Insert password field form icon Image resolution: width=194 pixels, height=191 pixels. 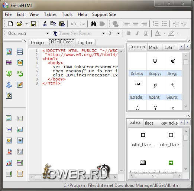[x=9, y=129]
